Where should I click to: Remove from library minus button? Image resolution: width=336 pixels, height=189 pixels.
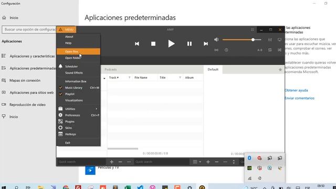pos(120,162)
